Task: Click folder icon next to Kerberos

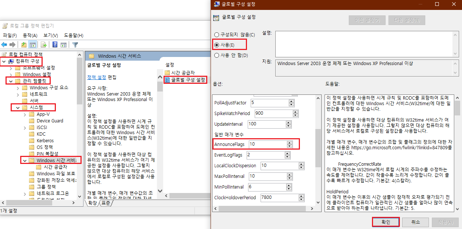Action: click(32, 140)
